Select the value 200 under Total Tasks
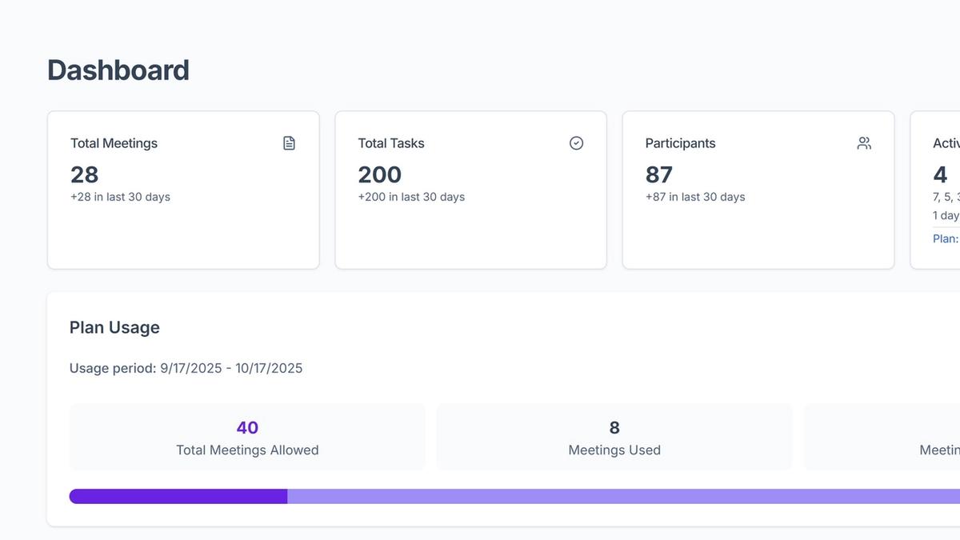Screen dimensions: 960x540 (380, 174)
